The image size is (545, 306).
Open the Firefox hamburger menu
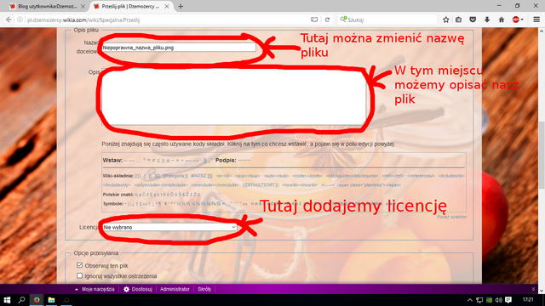[536, 20]
